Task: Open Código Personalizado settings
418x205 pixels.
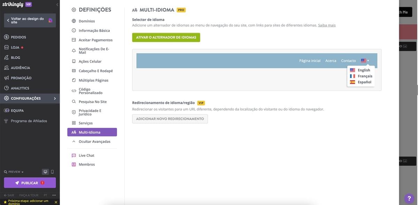Action: pos(91,91)
